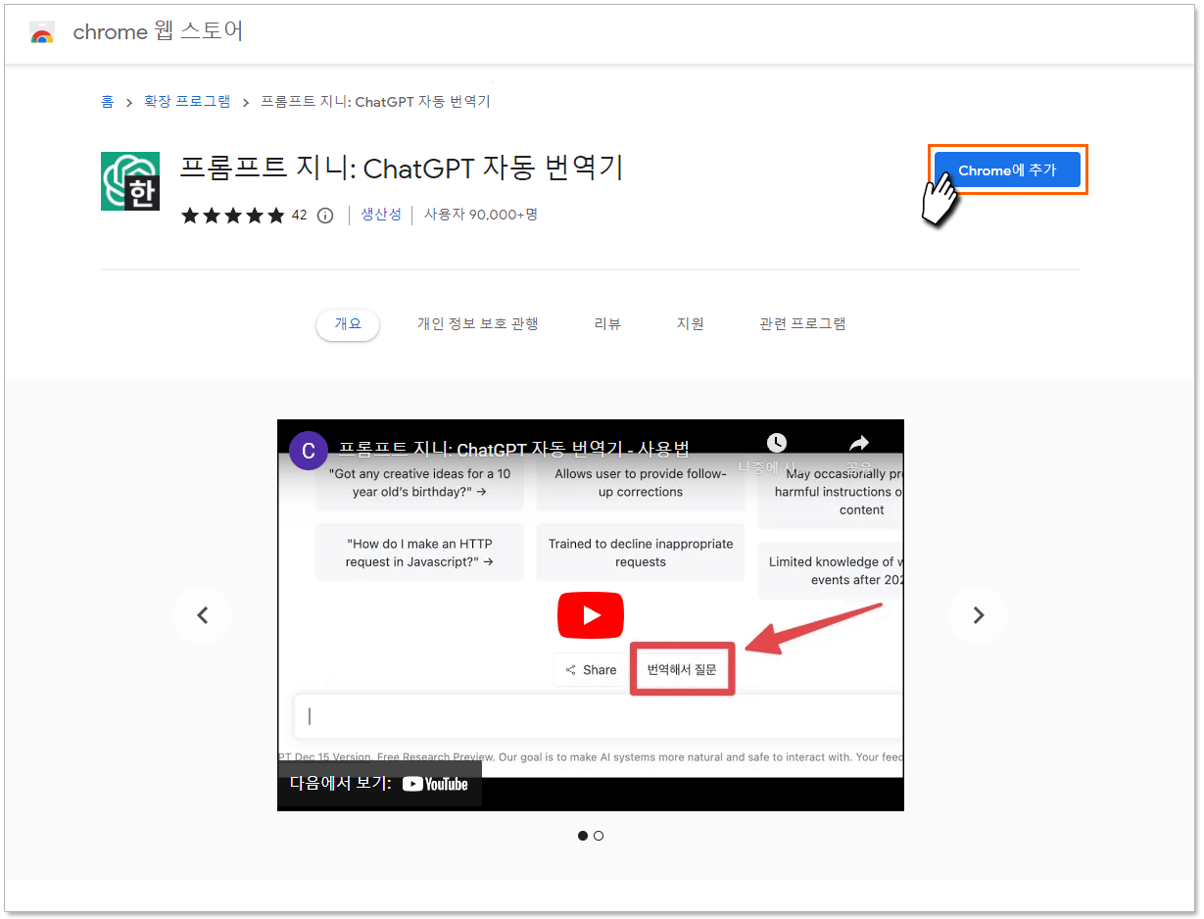Viewport: 1204px width, 919px height.
Task: Open the 생산성 category link
Action: coord(381,215)
